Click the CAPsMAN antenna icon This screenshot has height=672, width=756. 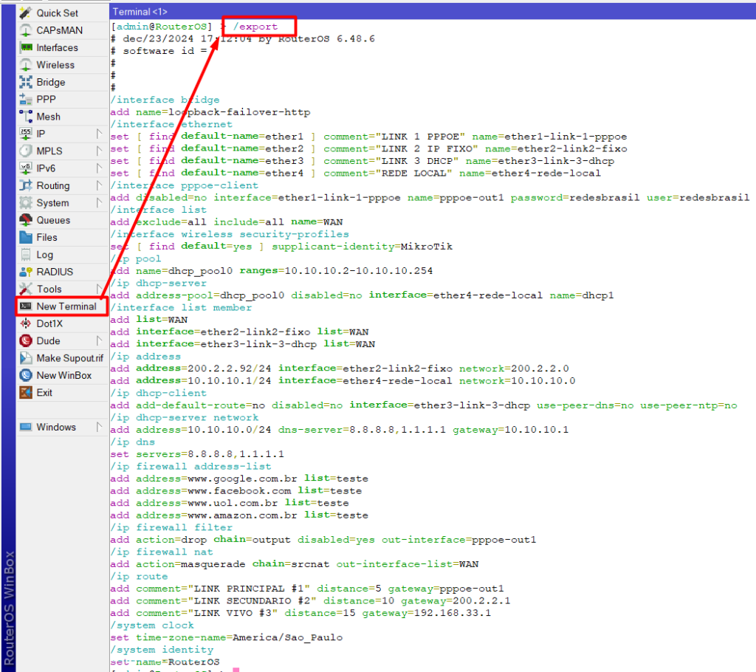[26, 30]
